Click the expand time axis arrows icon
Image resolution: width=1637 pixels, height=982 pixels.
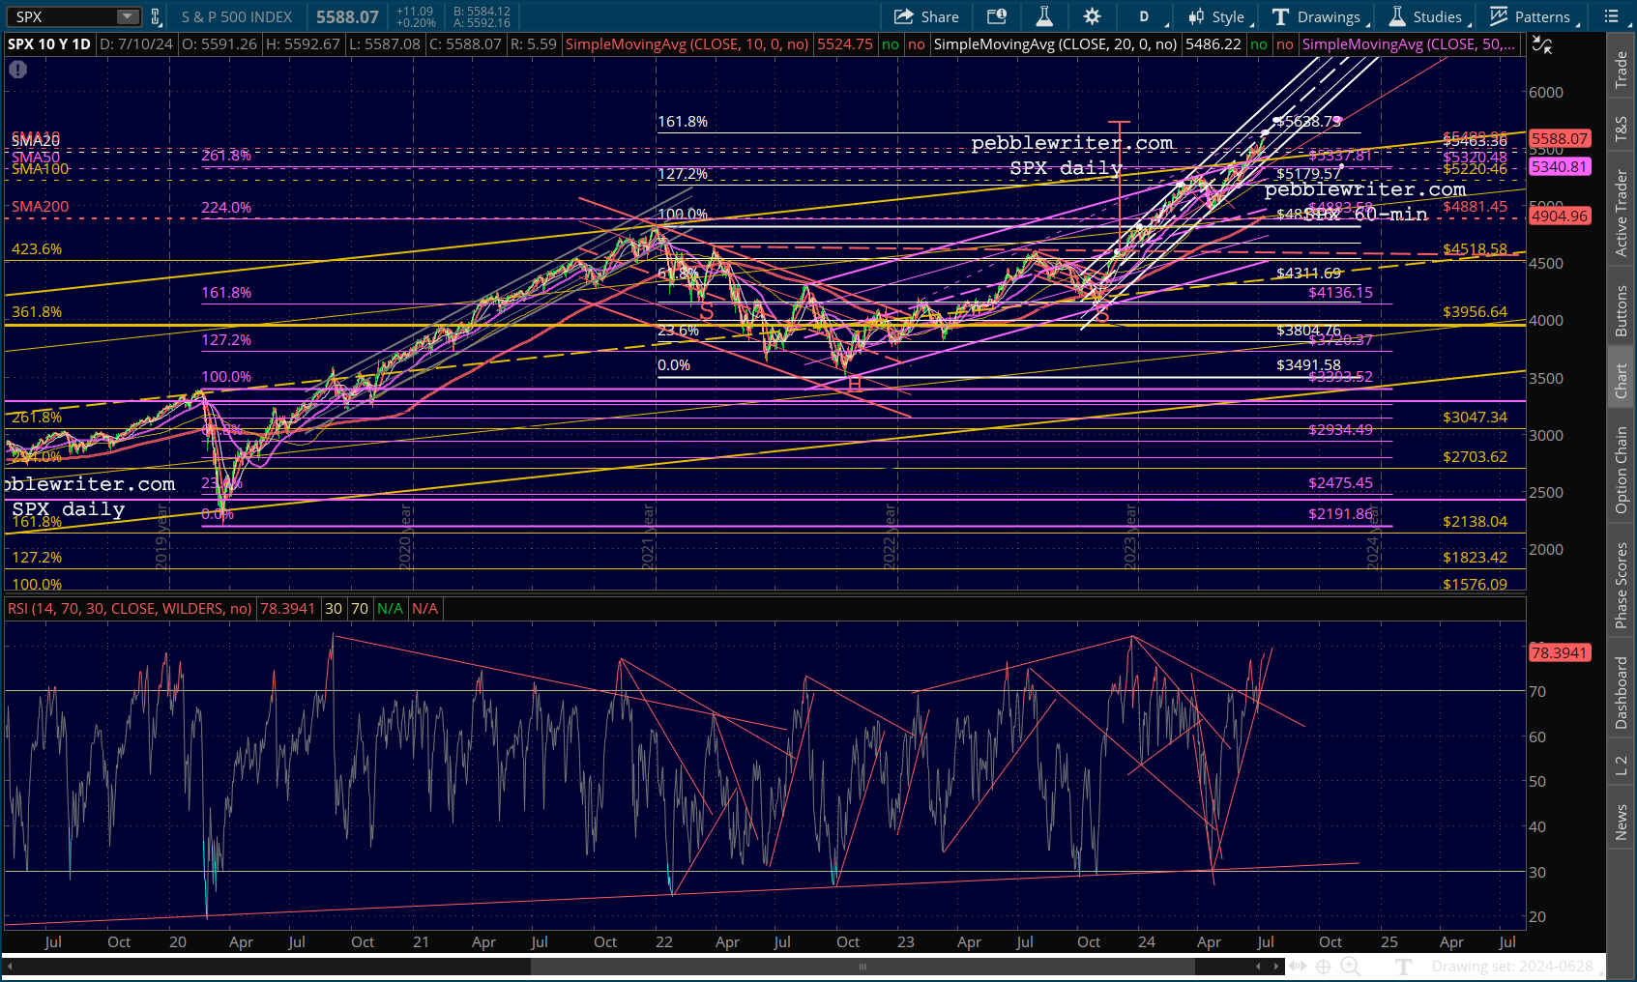point(1298,966)
